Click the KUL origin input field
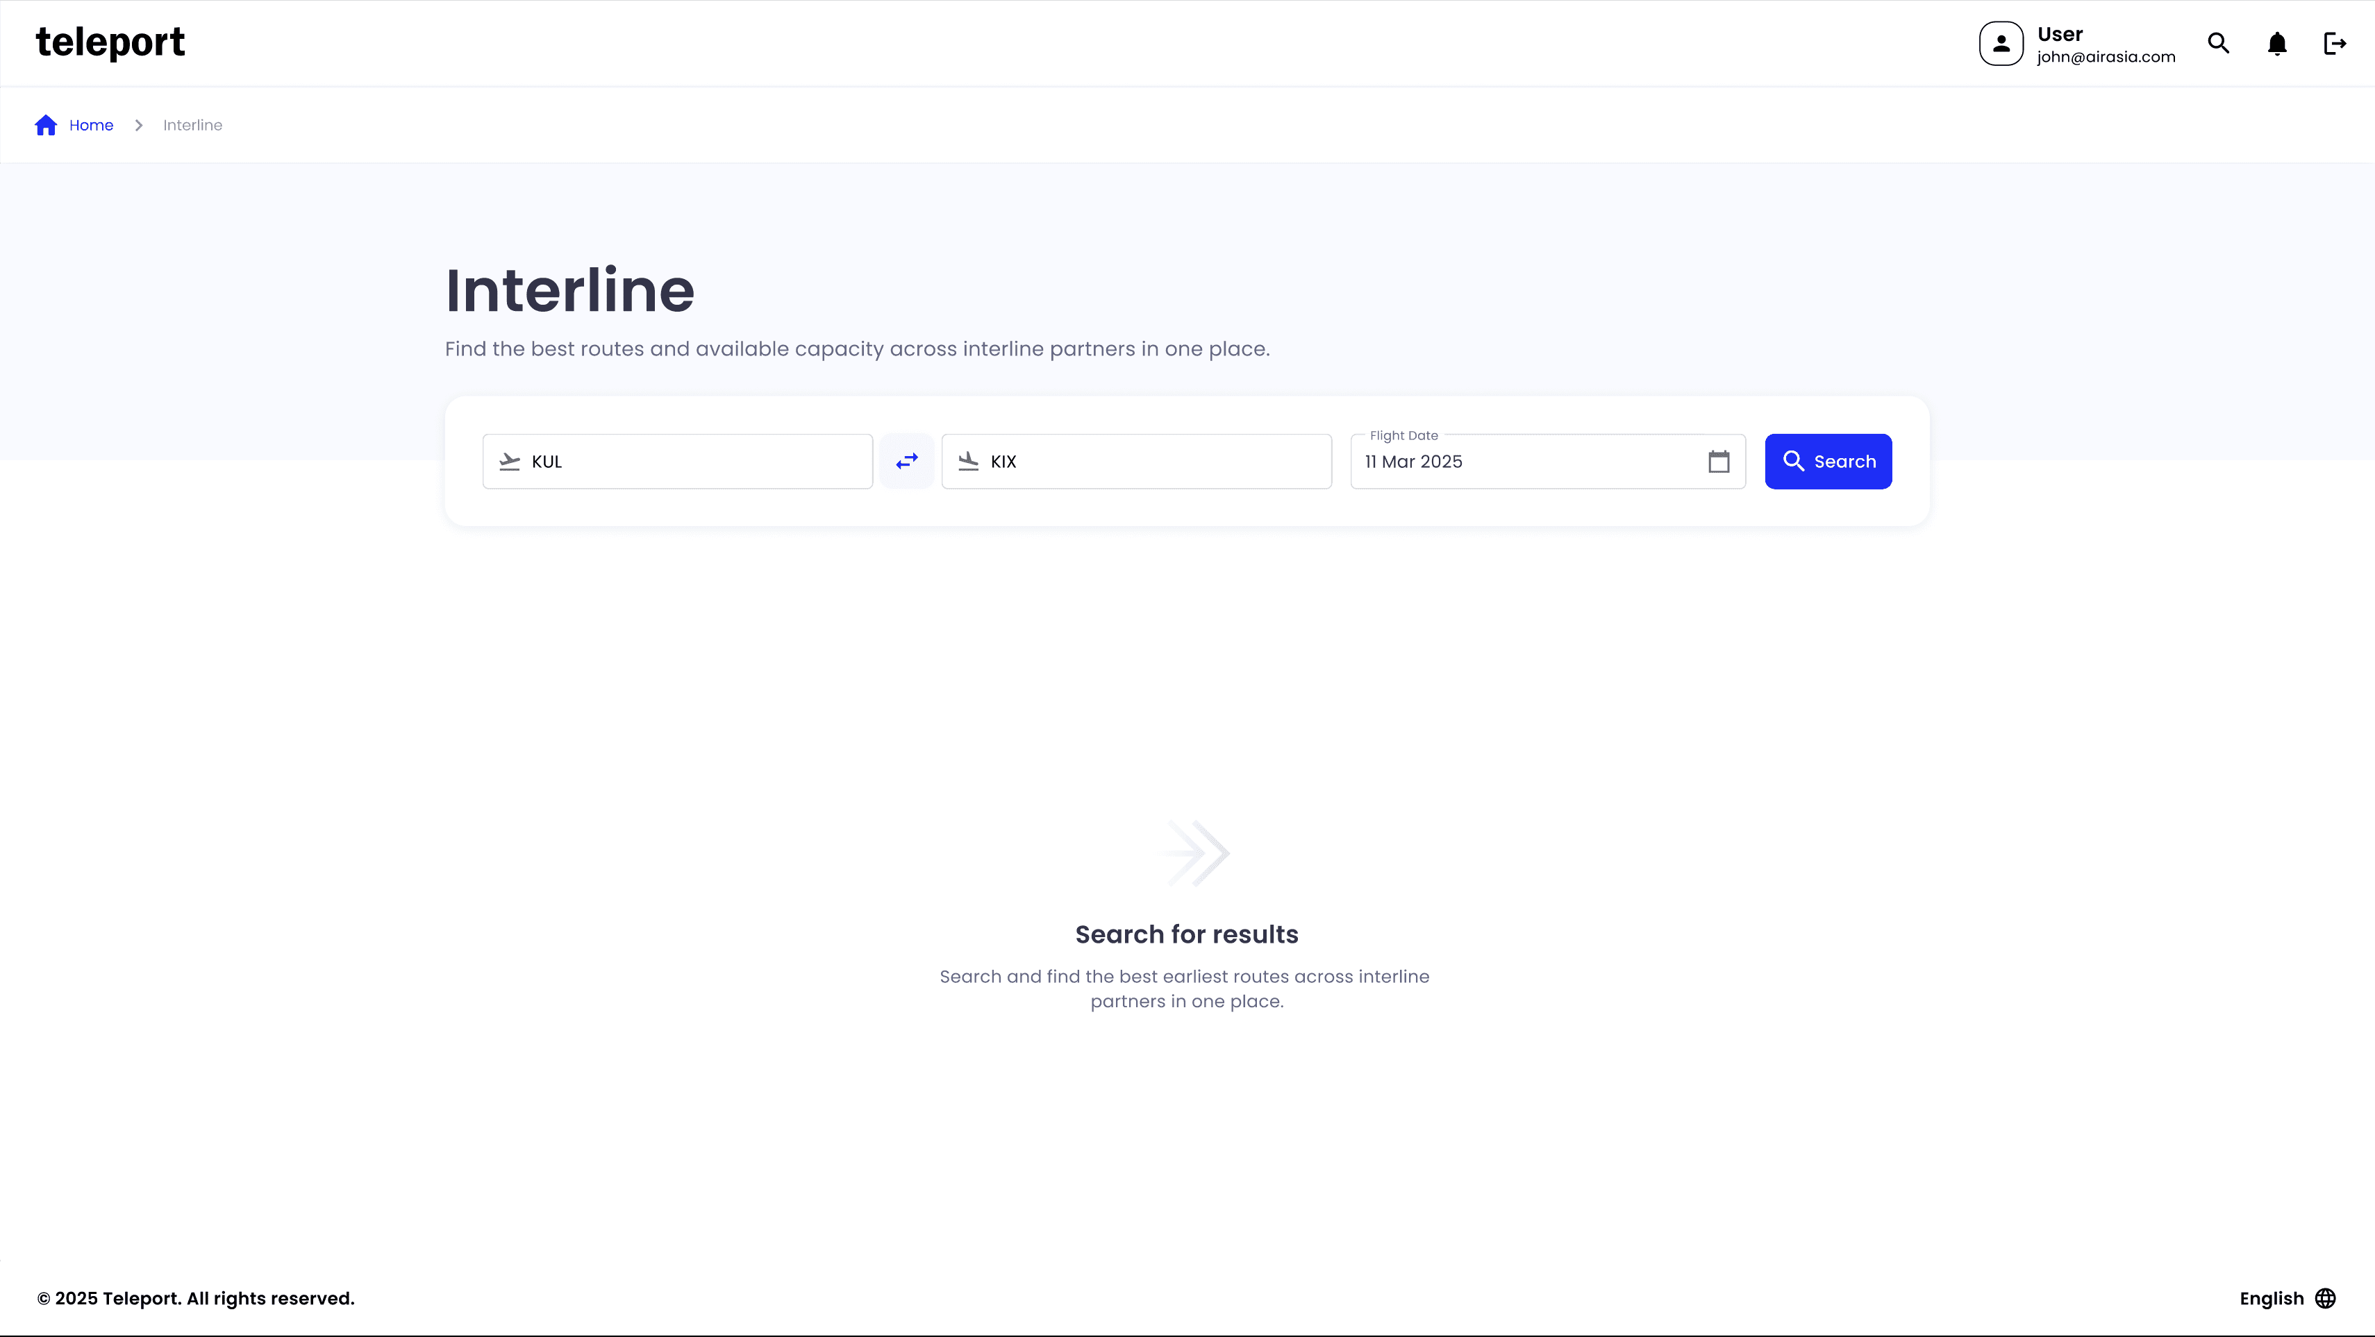 (692, 462)
